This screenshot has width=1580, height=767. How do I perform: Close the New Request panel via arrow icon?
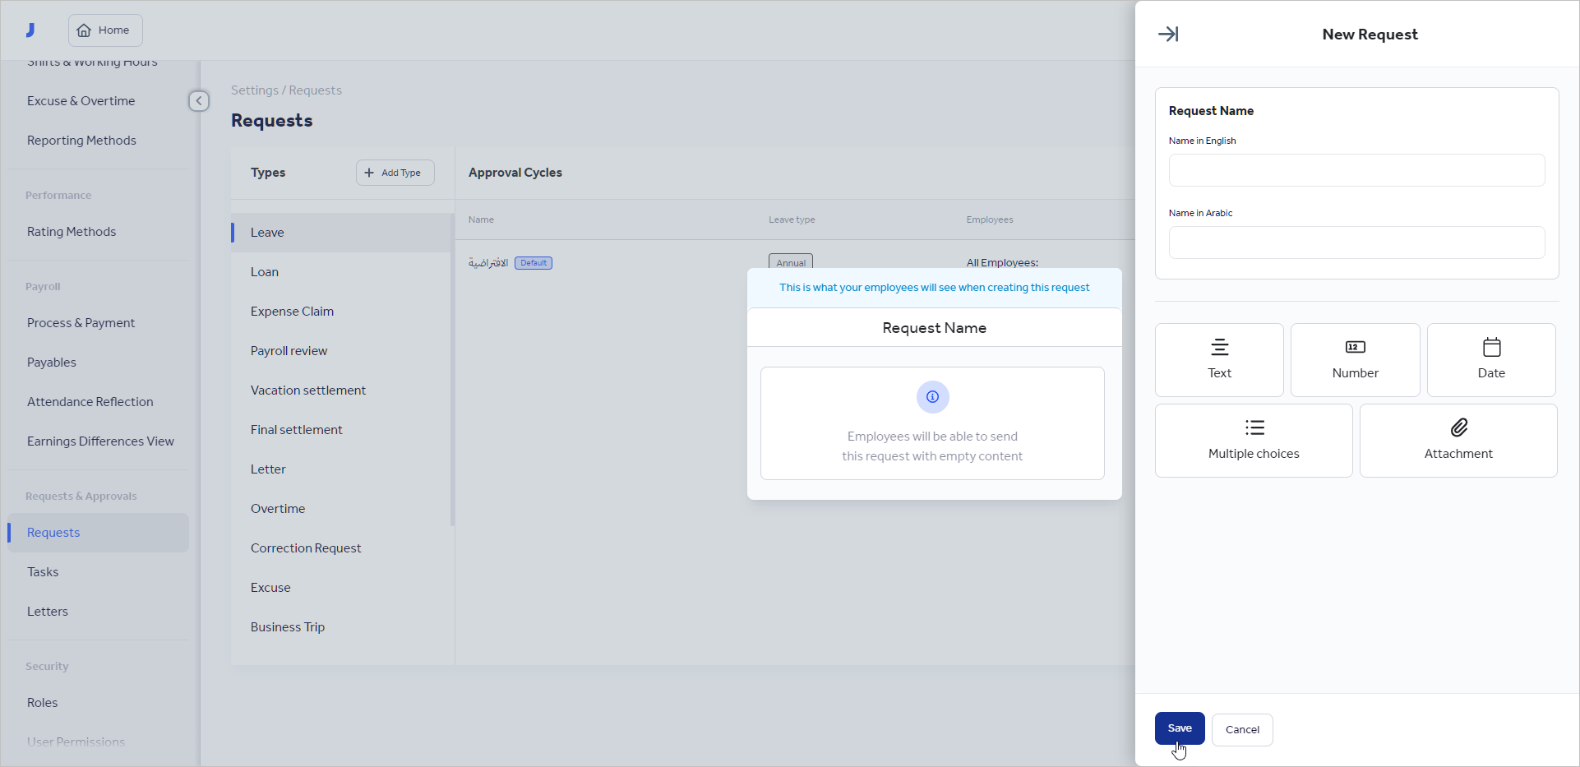pos(1168,34)
